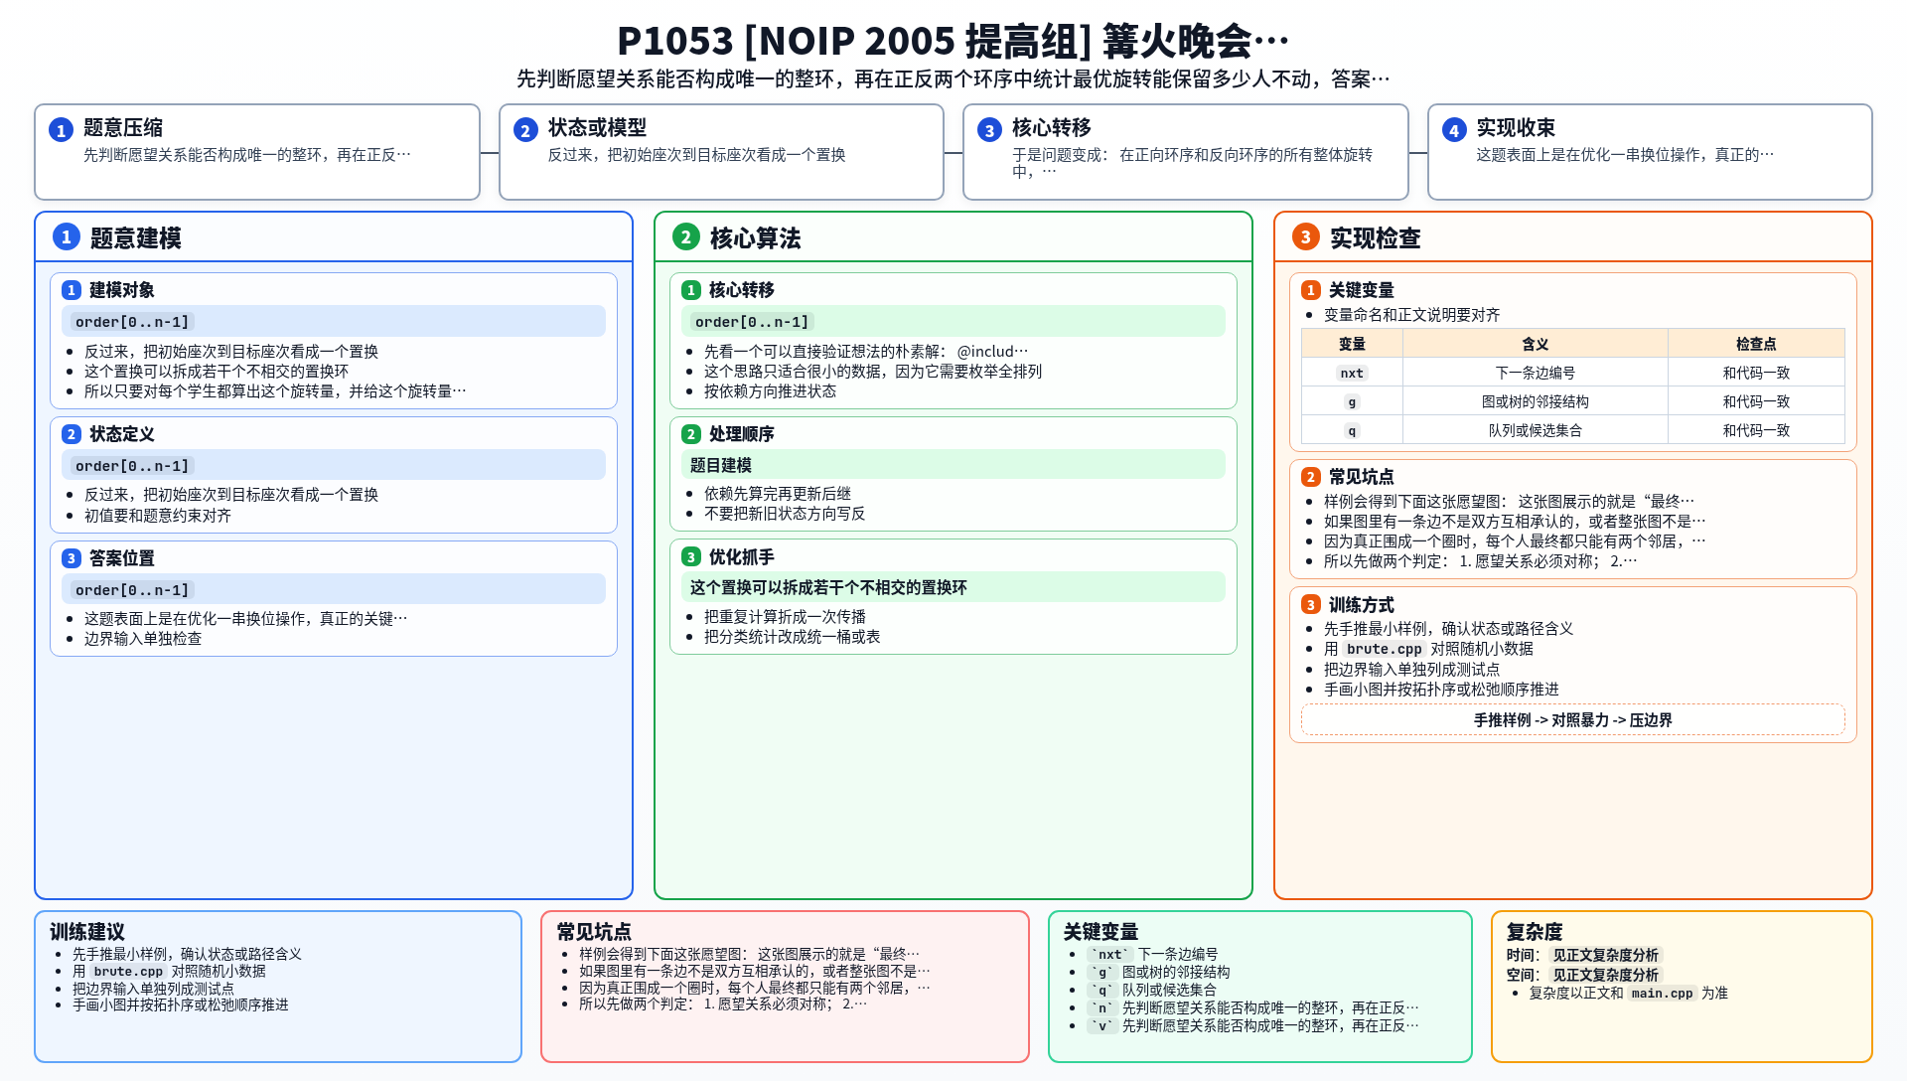Click the square 3 badge beside 答案位置
The width and height of the screenshot is (1907, 1081).
72,558
